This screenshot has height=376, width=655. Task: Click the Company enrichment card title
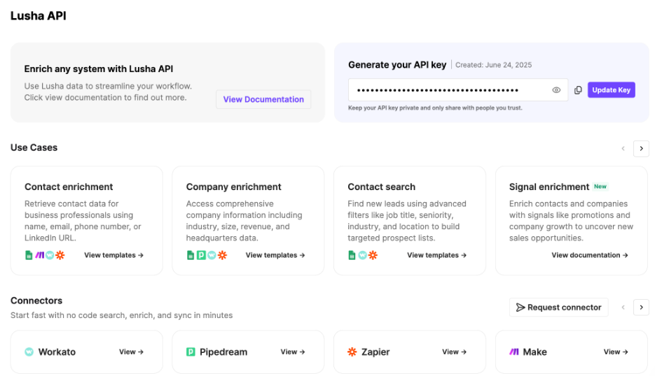233,187
